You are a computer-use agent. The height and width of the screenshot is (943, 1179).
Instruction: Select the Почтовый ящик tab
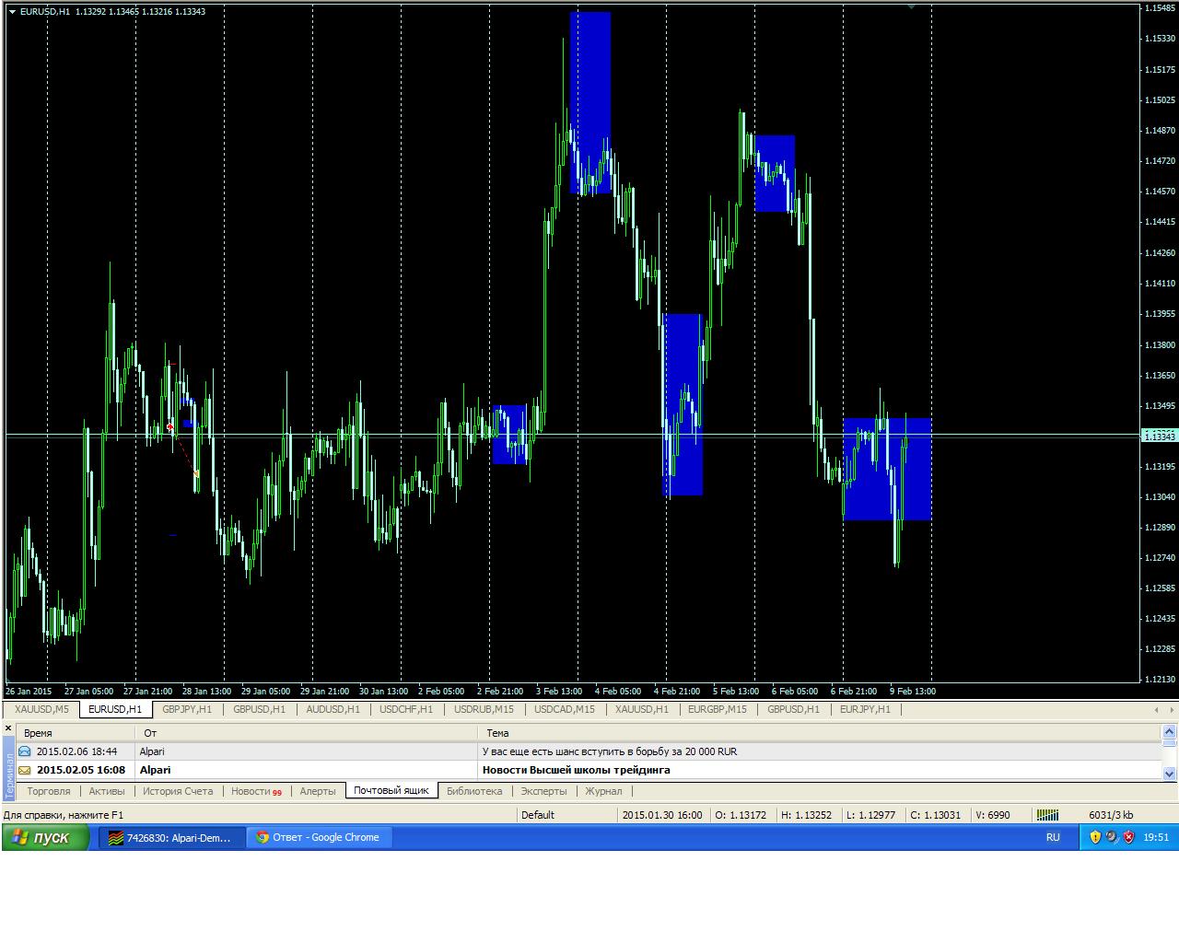391,791
